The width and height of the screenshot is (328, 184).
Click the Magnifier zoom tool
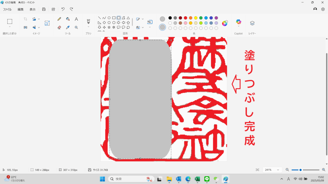(x=76, y=27)
